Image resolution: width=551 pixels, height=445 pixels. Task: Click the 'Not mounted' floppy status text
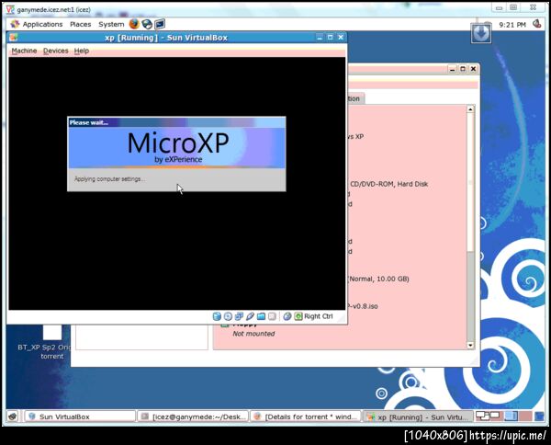253,334
